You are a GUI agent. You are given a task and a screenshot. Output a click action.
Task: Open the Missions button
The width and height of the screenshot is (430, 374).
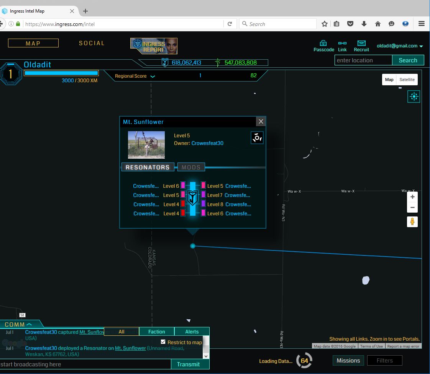click(348, 361)
